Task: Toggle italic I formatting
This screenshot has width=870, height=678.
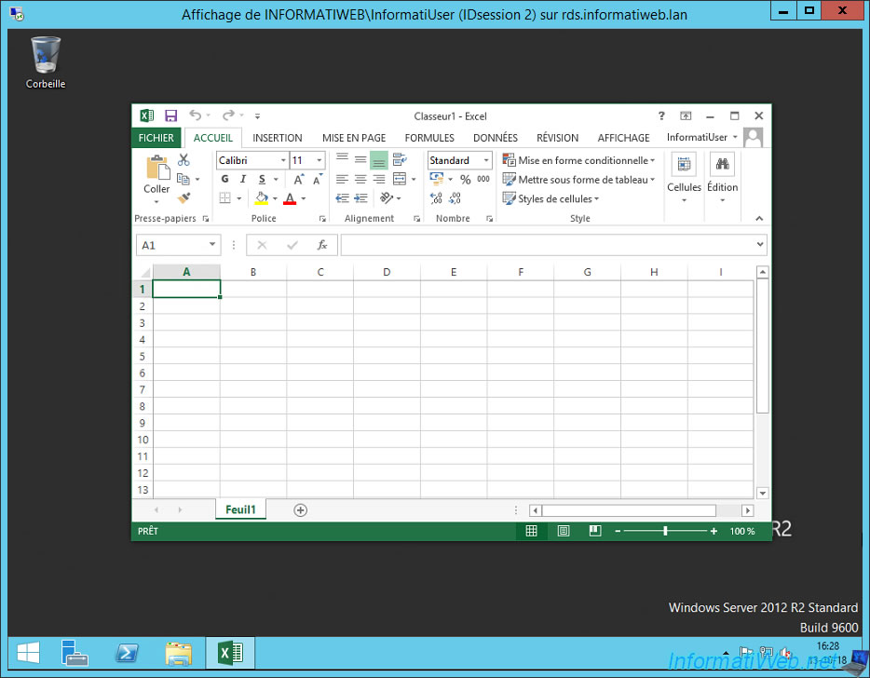Action: [243, 179]
